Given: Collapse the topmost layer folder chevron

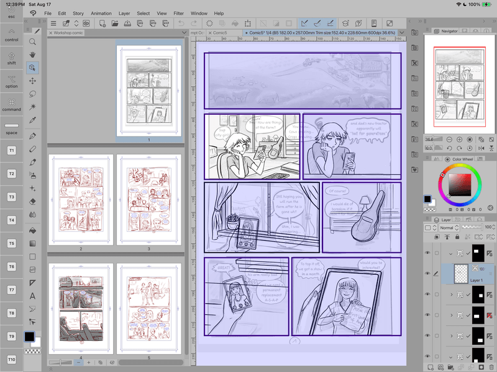Looking at the screenshot, I should point(452,252).
